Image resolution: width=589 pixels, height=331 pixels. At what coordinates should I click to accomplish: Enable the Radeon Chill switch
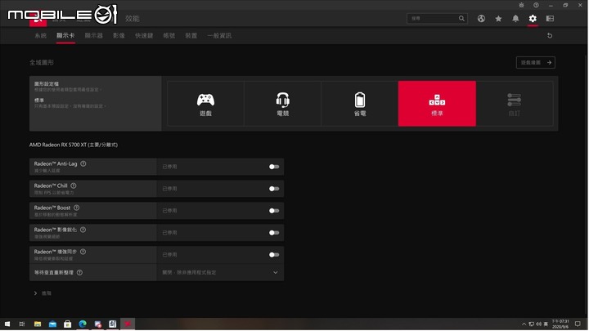click(x=274, y=189)
